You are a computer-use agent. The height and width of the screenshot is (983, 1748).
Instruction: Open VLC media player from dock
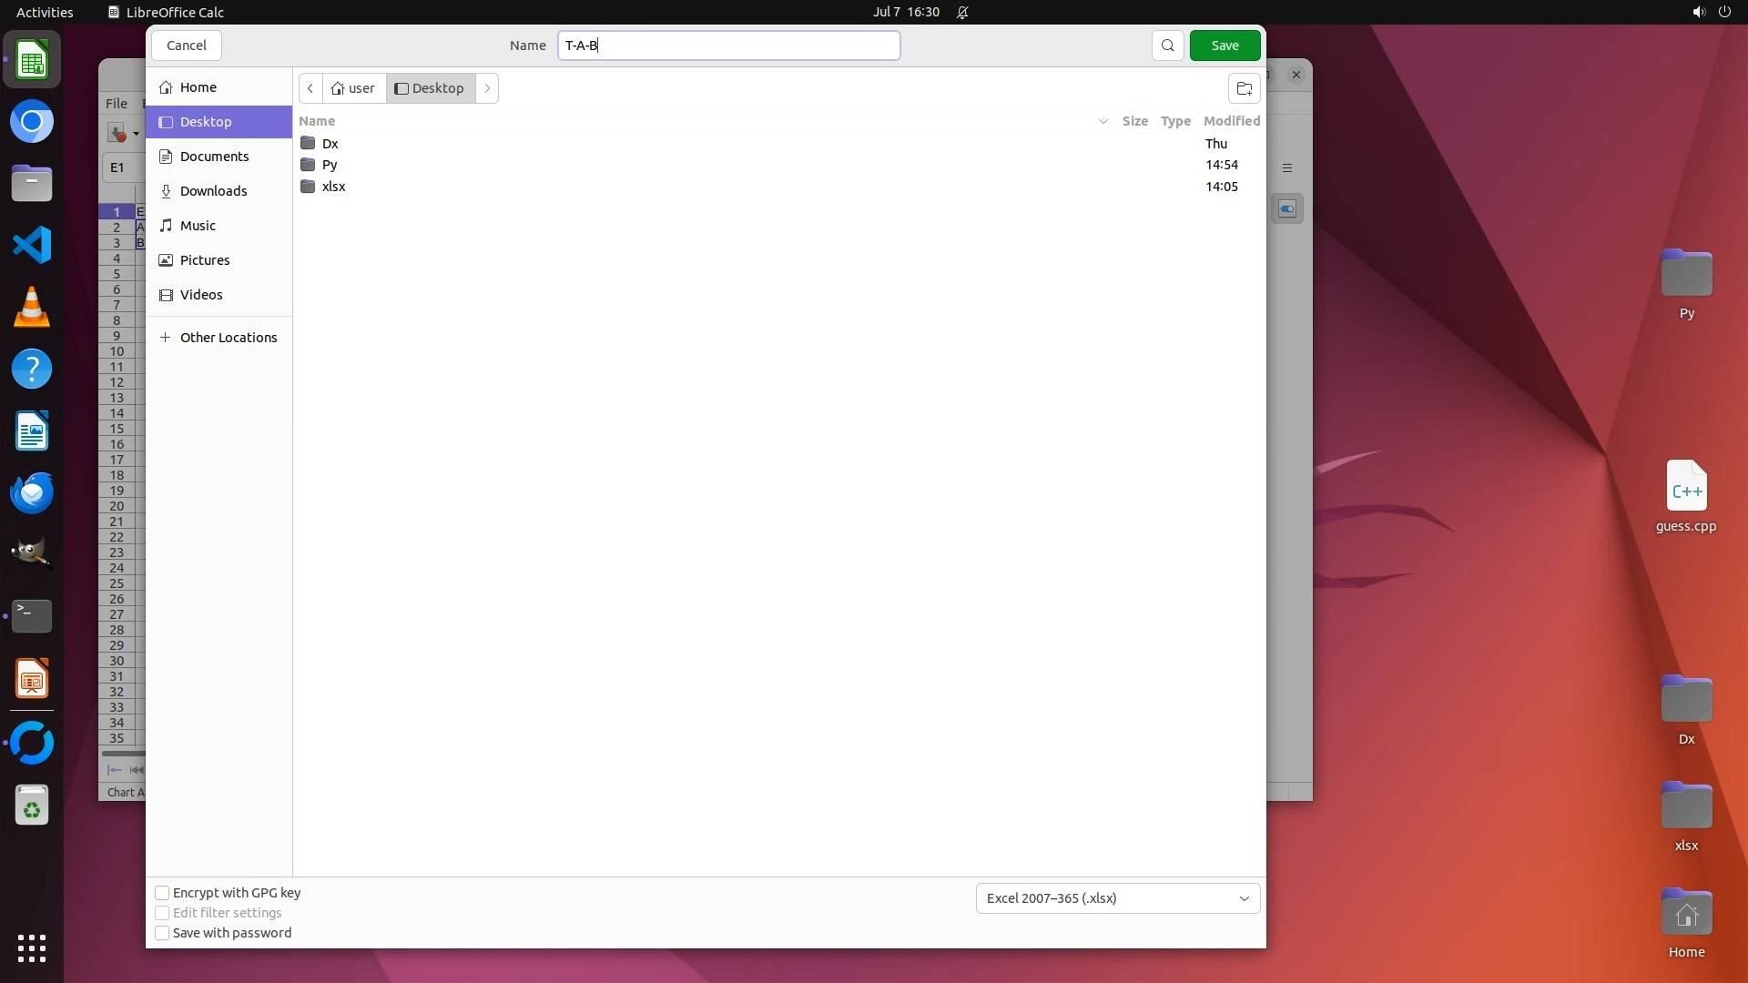point(32,307)
